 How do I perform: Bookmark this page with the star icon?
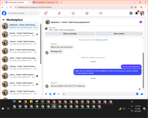click(136, 7)
